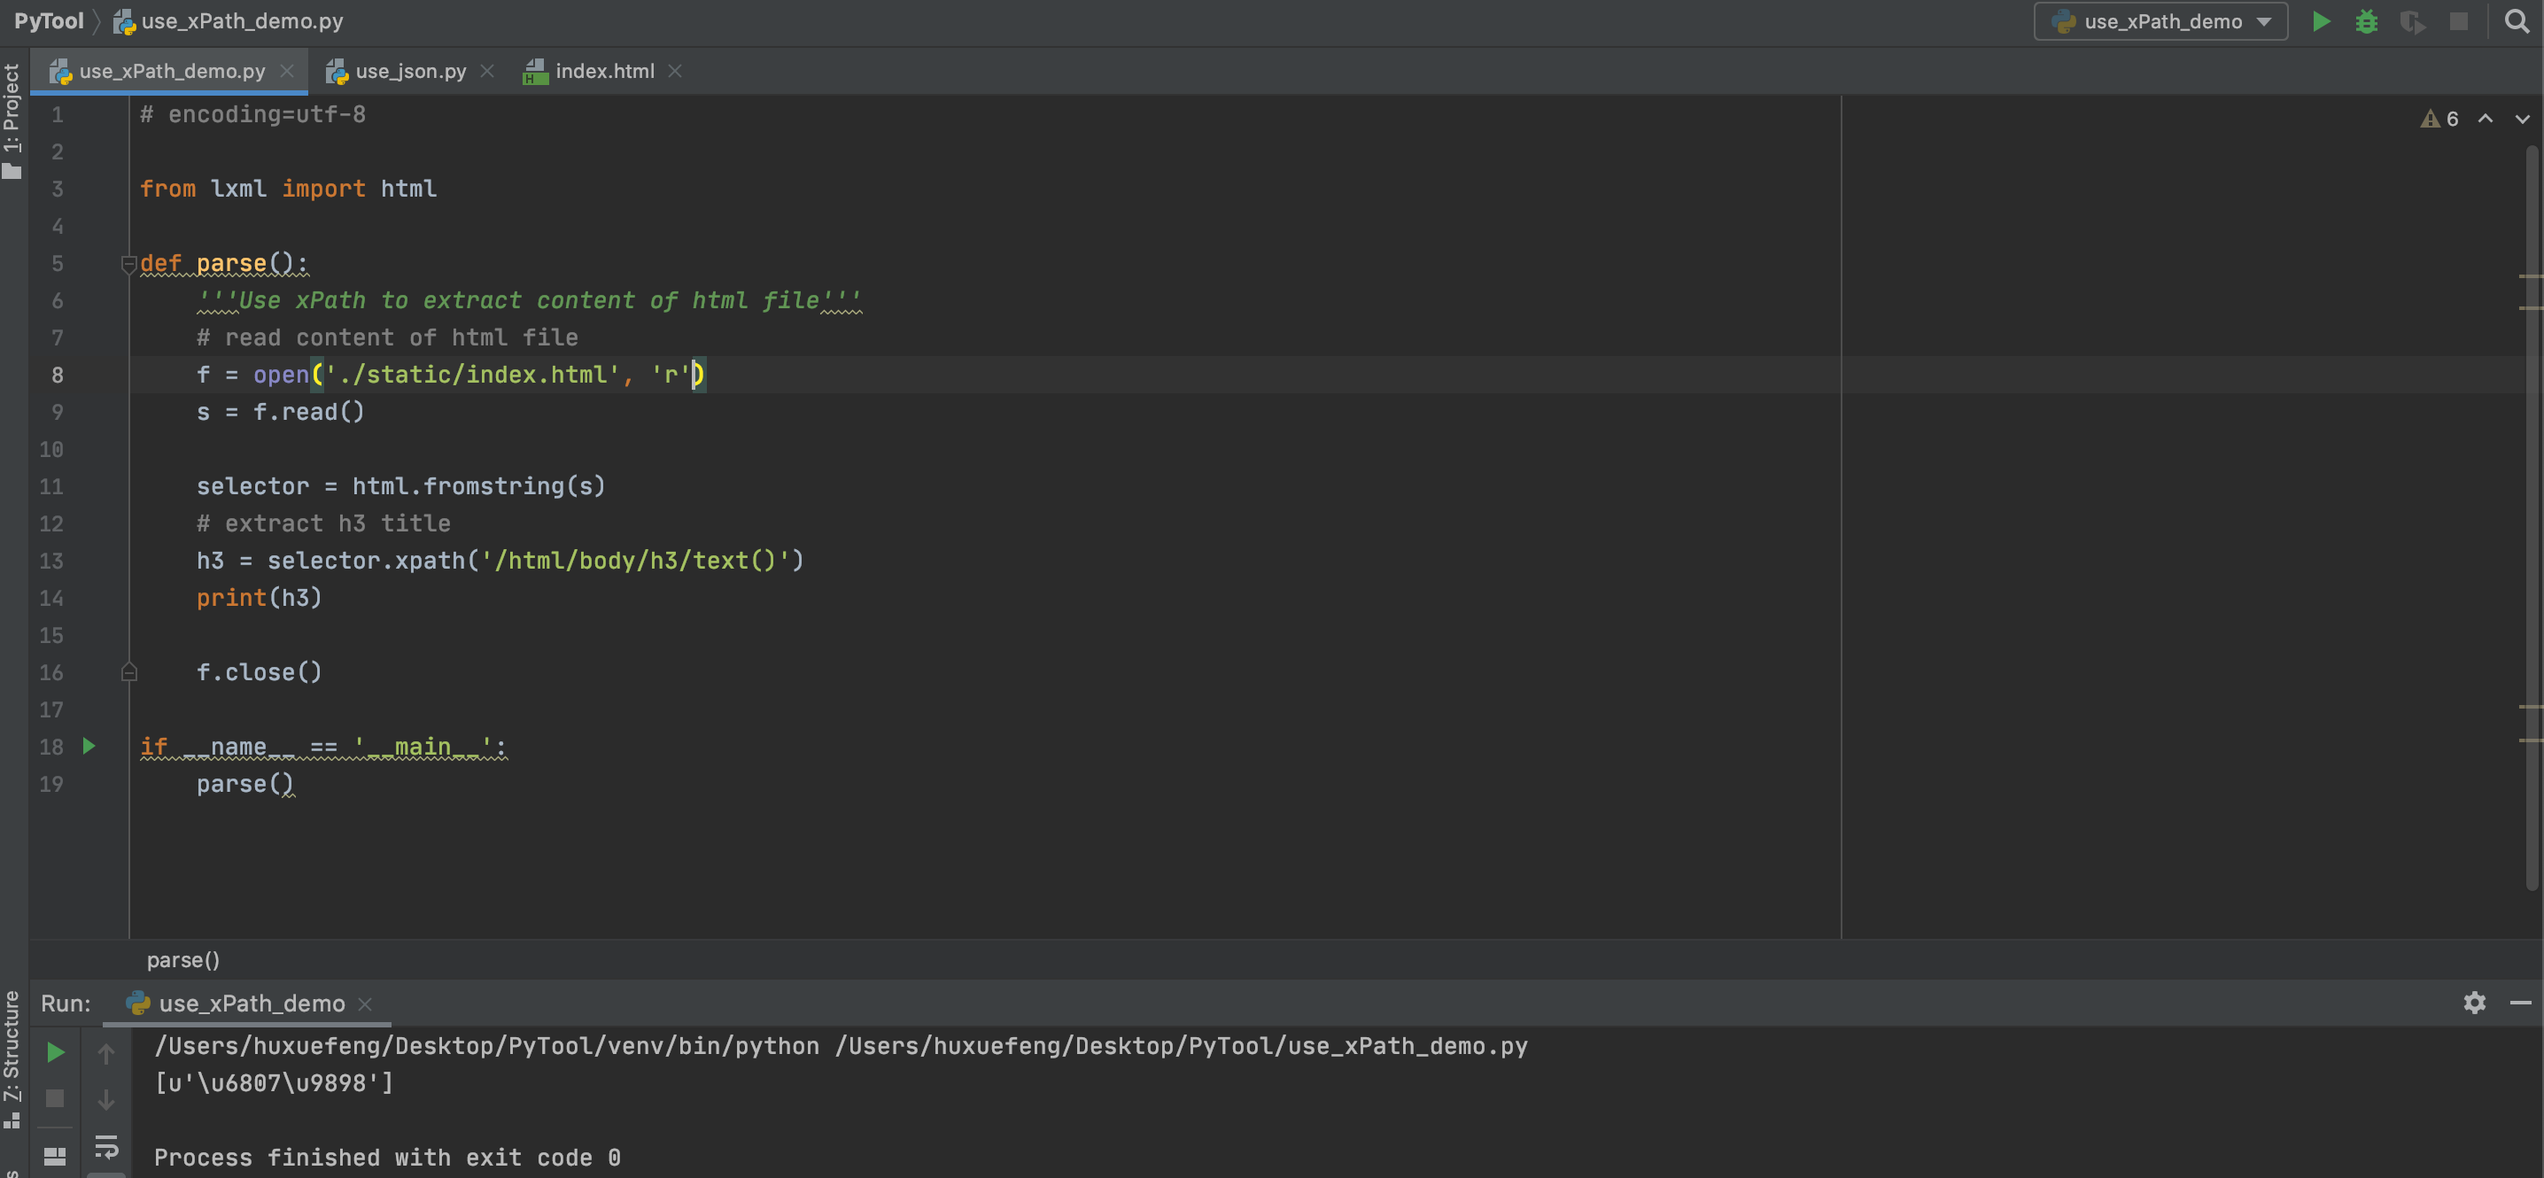Open Search Everywhere magnifier icon
This screenshot has width=2544, height=1178.
tap(2517, 20)
